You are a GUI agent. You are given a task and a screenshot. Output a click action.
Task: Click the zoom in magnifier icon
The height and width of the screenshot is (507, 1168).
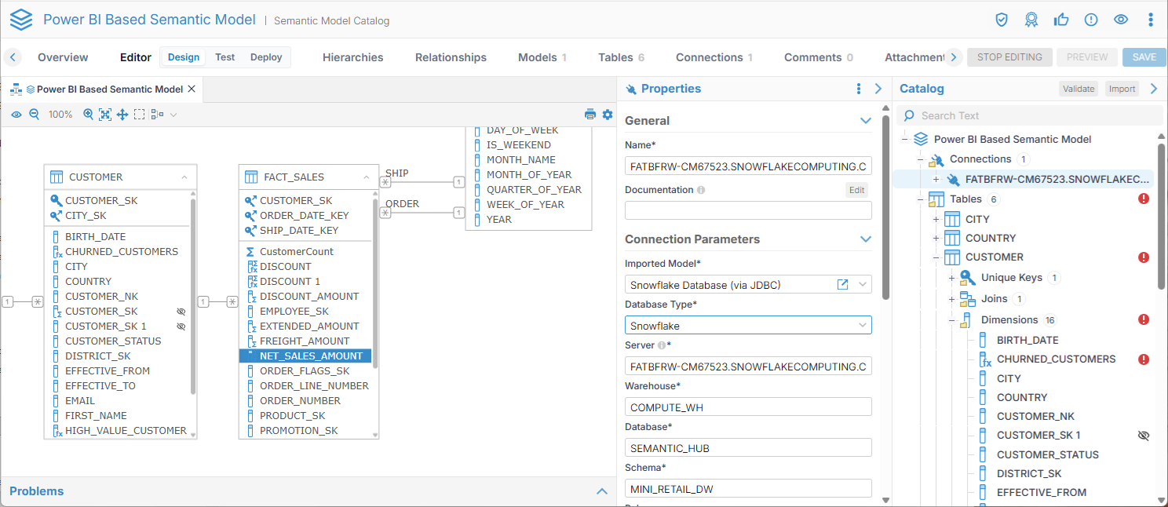[88, 115]
